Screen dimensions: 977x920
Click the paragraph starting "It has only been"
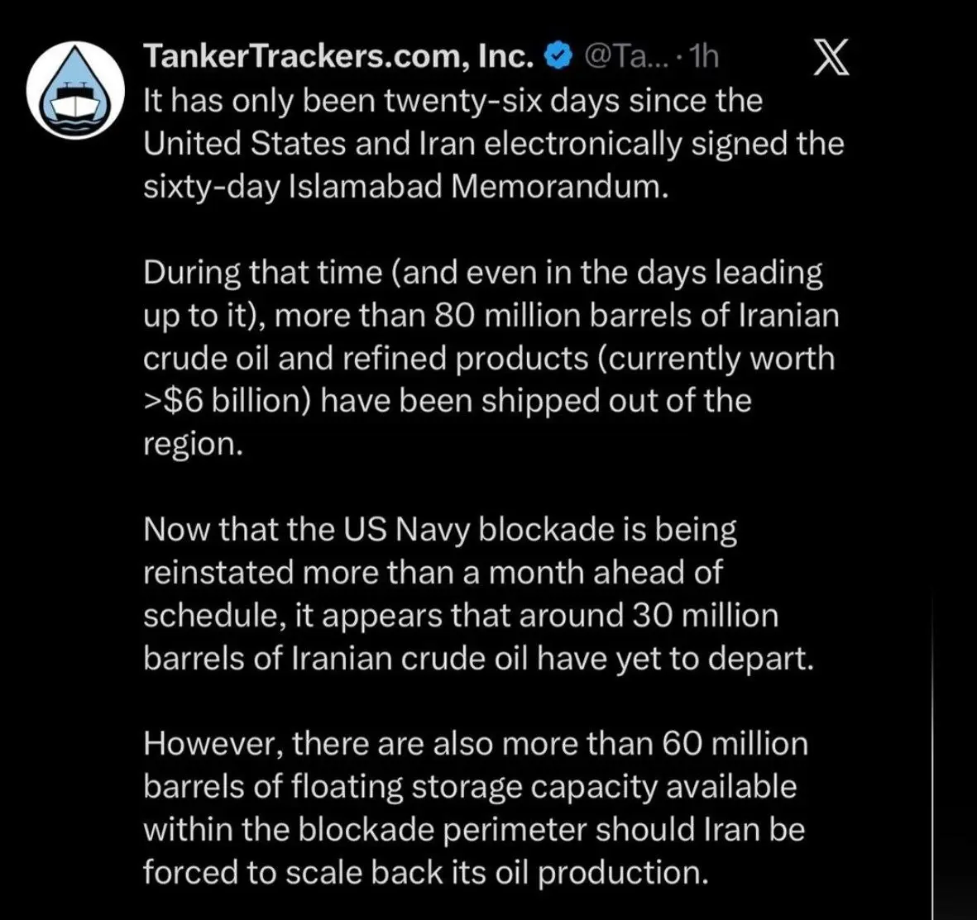click(x=494, y=143)
